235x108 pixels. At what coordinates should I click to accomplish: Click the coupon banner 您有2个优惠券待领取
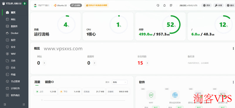(x=96, y=5)
